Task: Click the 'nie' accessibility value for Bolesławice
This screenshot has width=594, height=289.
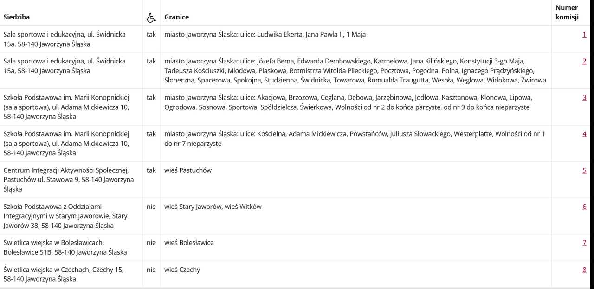Action: [151, 243]
